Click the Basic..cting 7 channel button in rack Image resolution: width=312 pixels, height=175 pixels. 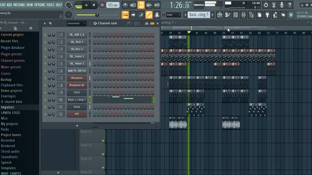(77, 100)
